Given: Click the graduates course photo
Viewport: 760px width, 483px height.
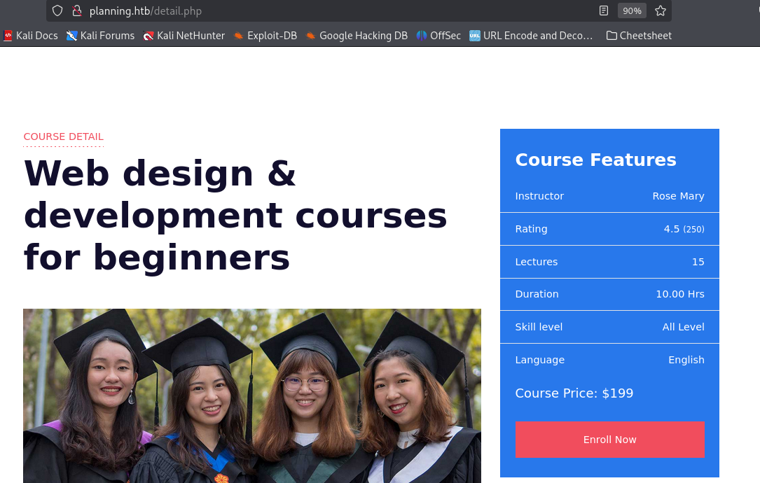Looking at the screenshot, I should tap(252, 395).
